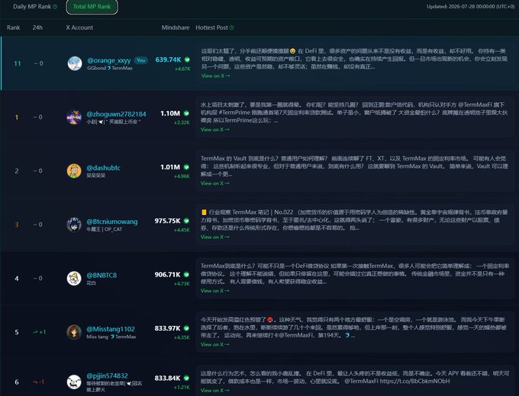Visit @Misstang1102 account link

point(111,329)
